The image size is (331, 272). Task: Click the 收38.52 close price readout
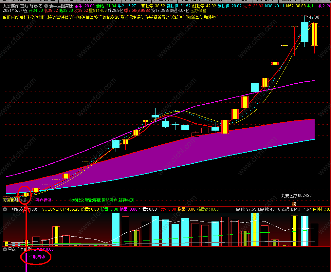pyautogui.click(x=81, y=10)
